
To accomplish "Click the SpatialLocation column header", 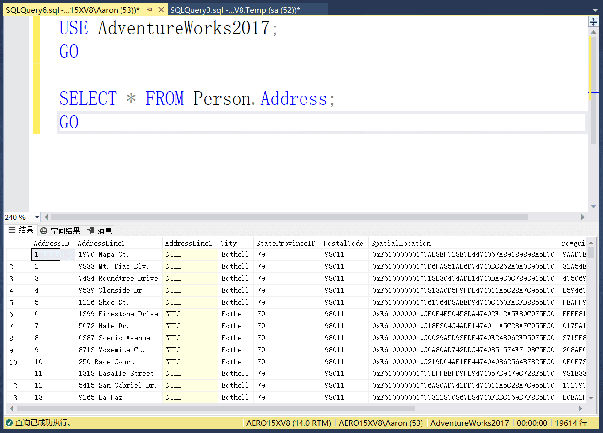I will point(464,243).
